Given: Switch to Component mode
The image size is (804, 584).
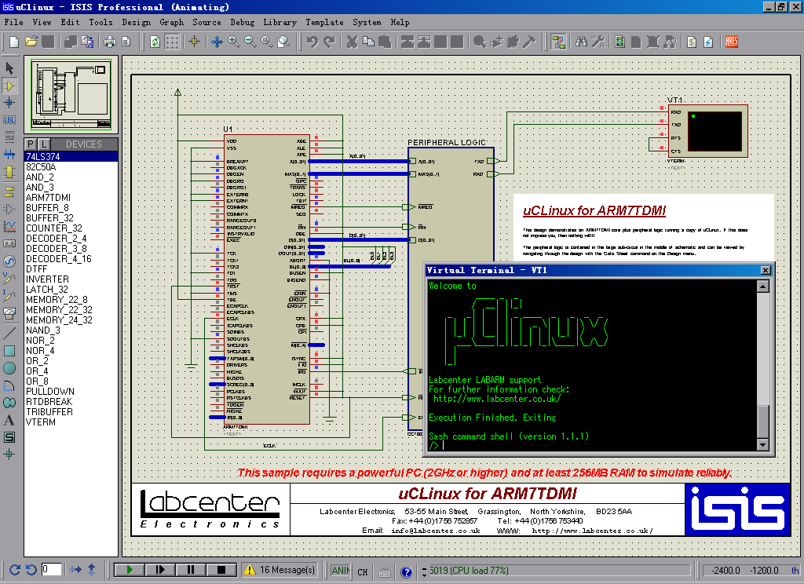Looking at the screenshot, I should (9, 86).
